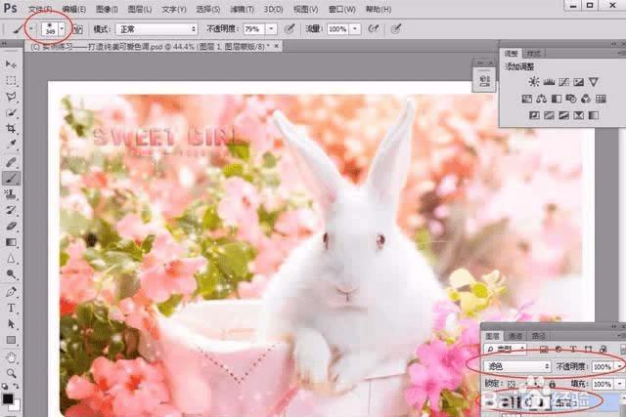Toggle visibility of the selected layer
Screen dimensions: 626x417
tap(487, 401)
